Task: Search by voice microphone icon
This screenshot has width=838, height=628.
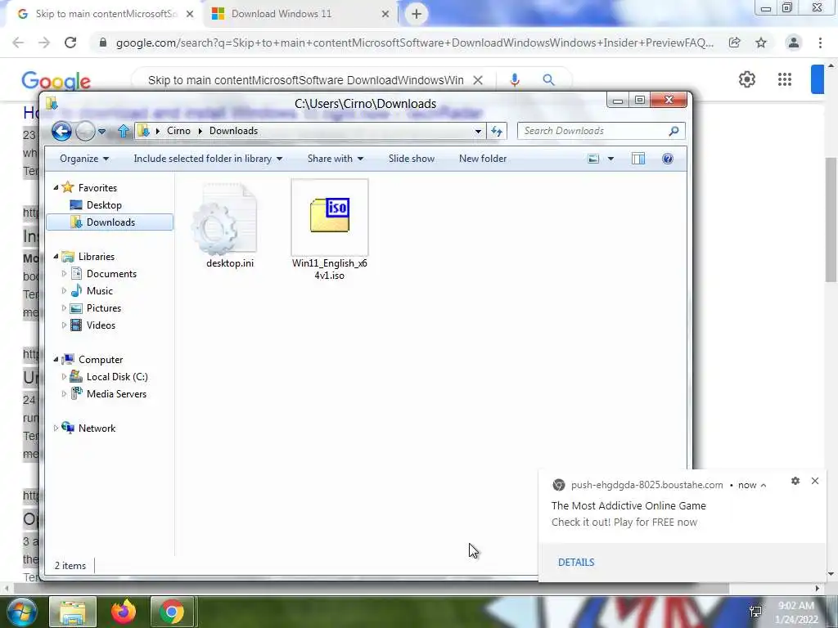Action: [515, 80]
